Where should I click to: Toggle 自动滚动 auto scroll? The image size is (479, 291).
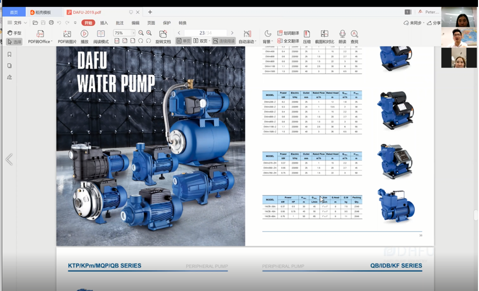tap(247, 37)
